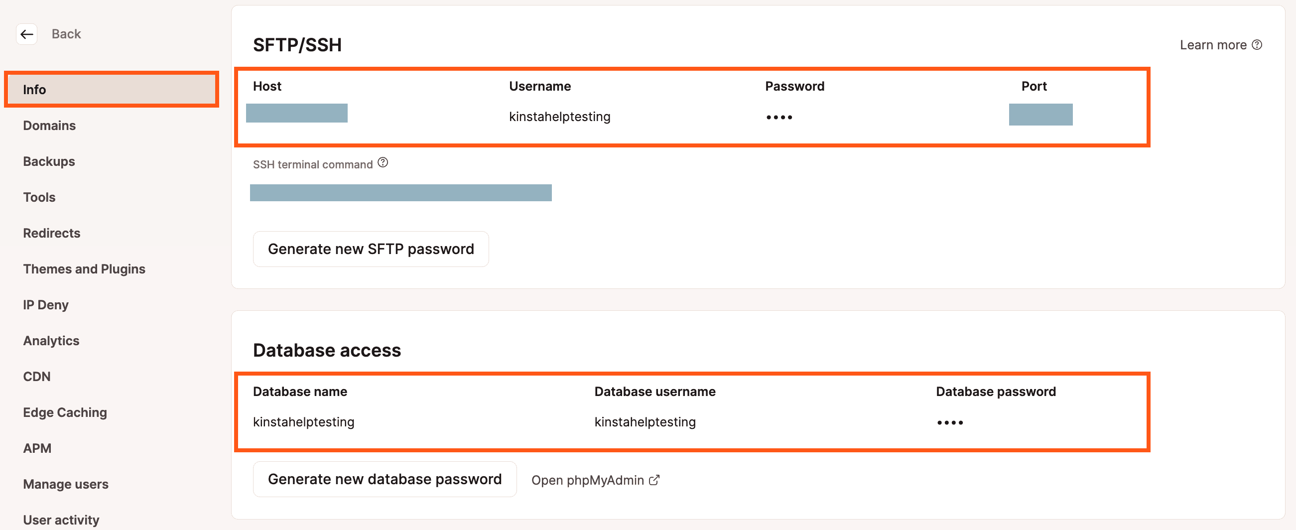Click the external link icon beside phpMyAdmin

click(x=654, y=480)
